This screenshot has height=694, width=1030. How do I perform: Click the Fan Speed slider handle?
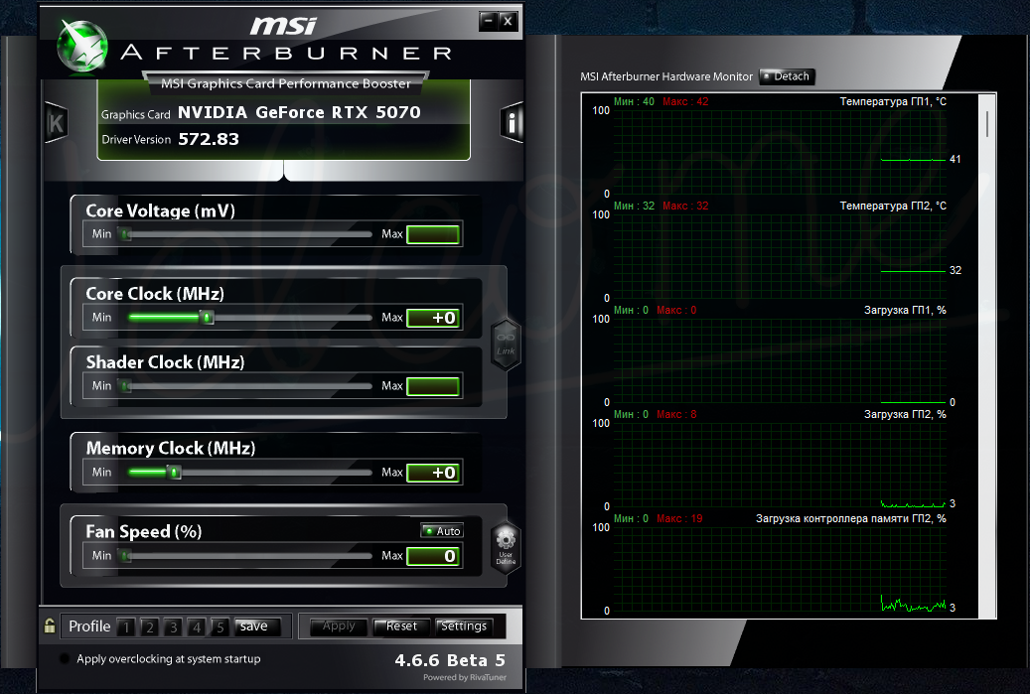[125, 556]
